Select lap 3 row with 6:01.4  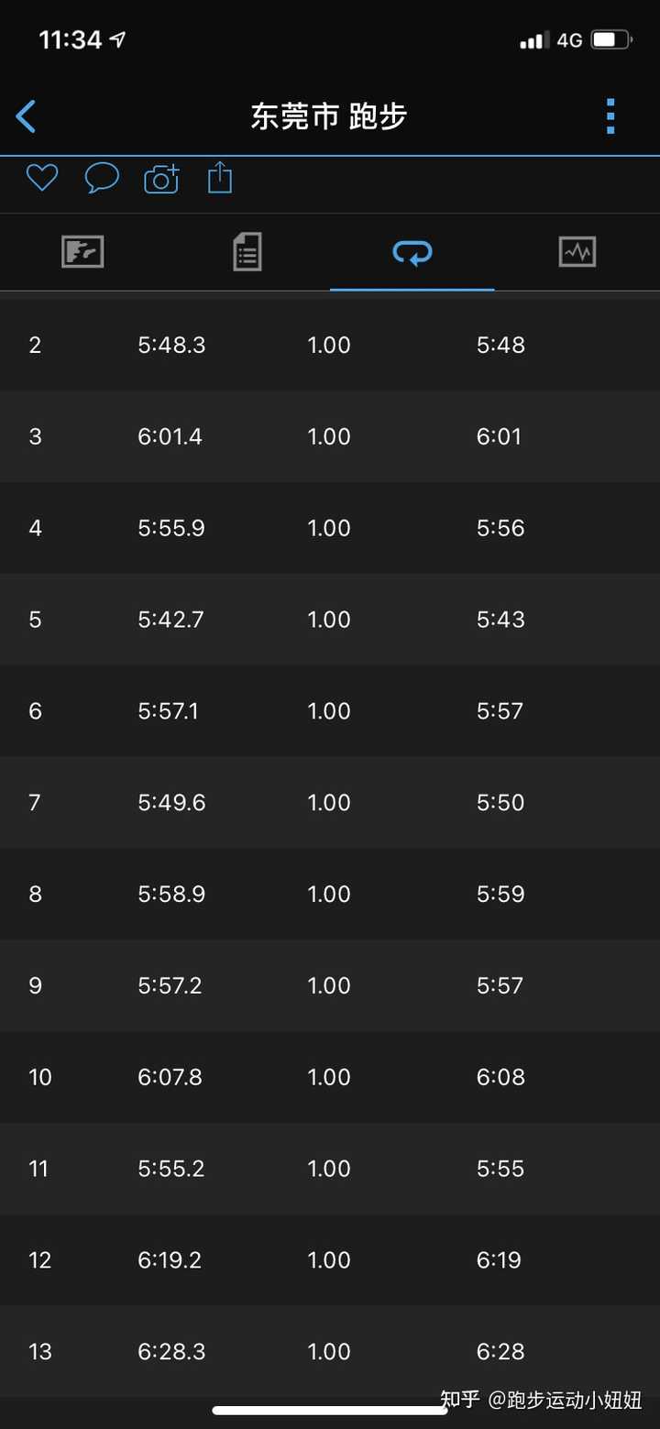[330, 436]
